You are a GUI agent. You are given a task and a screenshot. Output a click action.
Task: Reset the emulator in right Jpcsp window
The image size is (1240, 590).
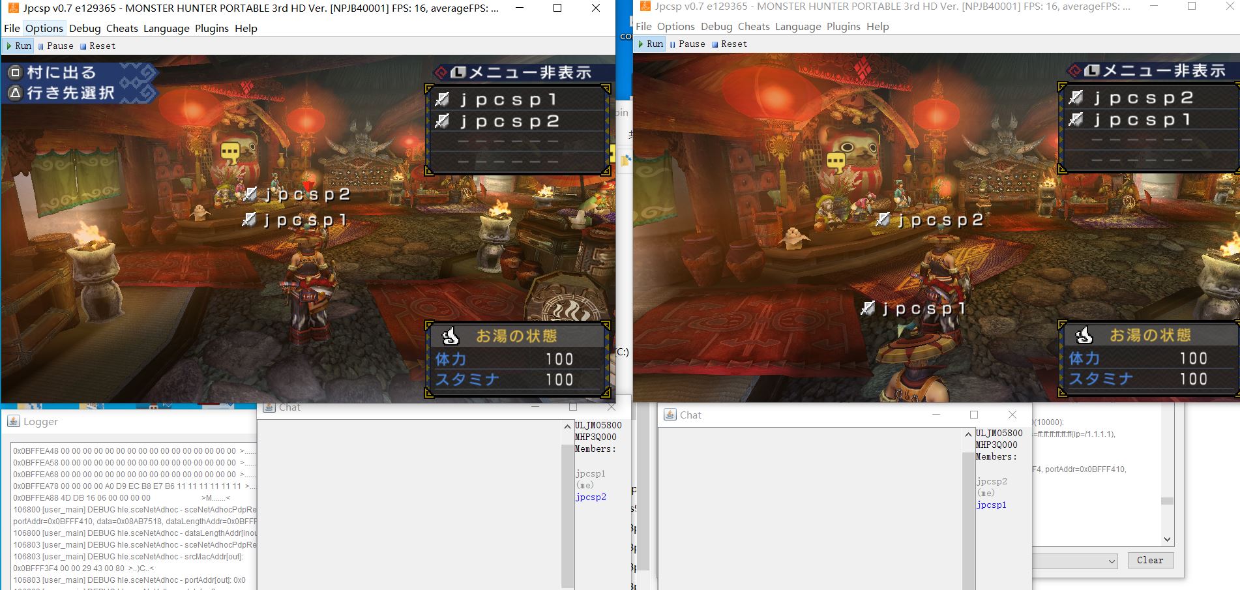tap(729, 44)
